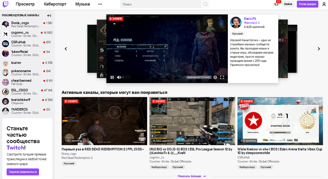Open the Dosia_csgo name under stream card
The height and width of the screenshot is (179, 328).
pos(69,154)
